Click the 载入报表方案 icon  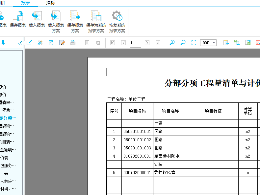pyautogui.click(x=56, y=16)
